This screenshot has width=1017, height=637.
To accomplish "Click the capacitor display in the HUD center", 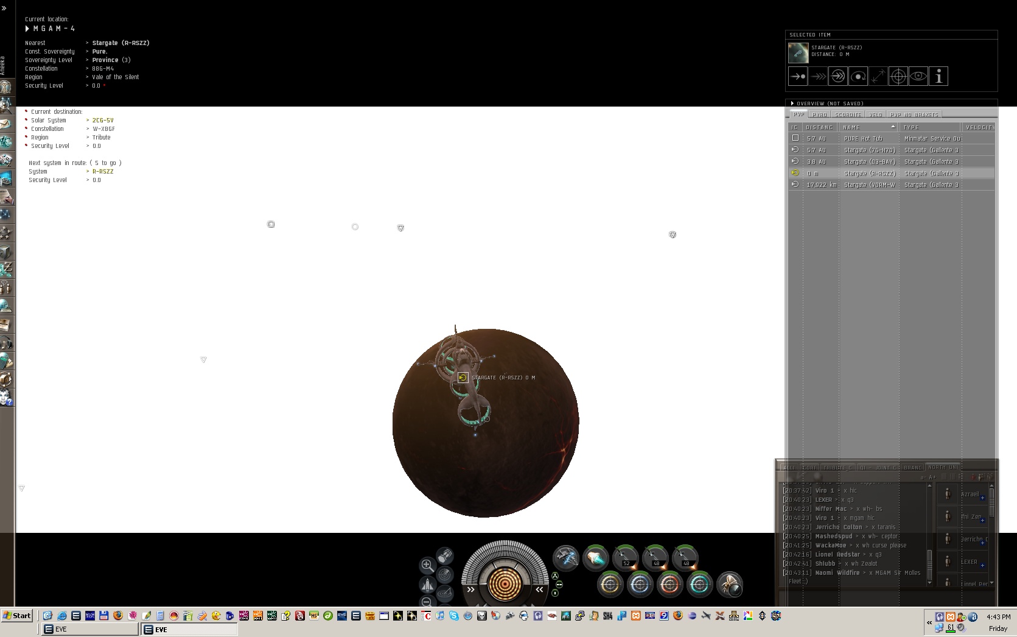I will tap(505, 583).
